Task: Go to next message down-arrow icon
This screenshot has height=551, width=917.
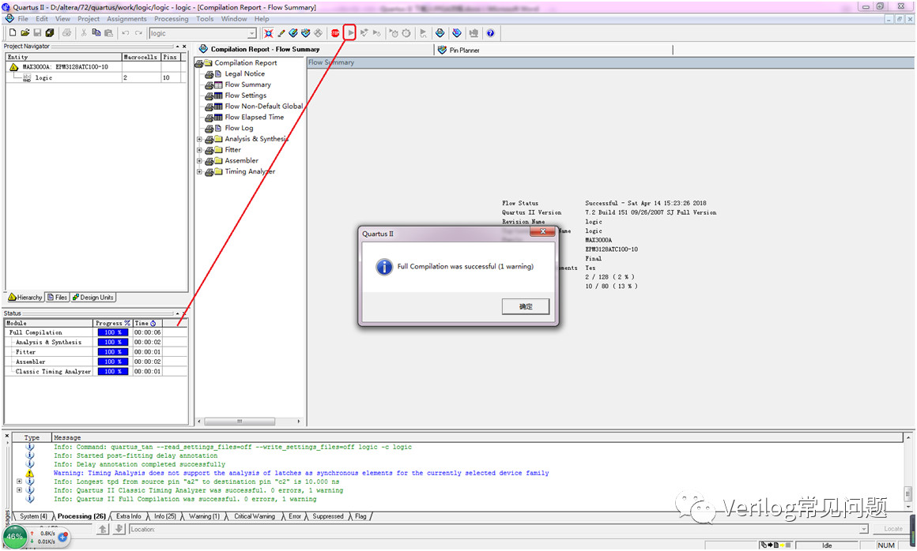Action: tap(119, 529)
